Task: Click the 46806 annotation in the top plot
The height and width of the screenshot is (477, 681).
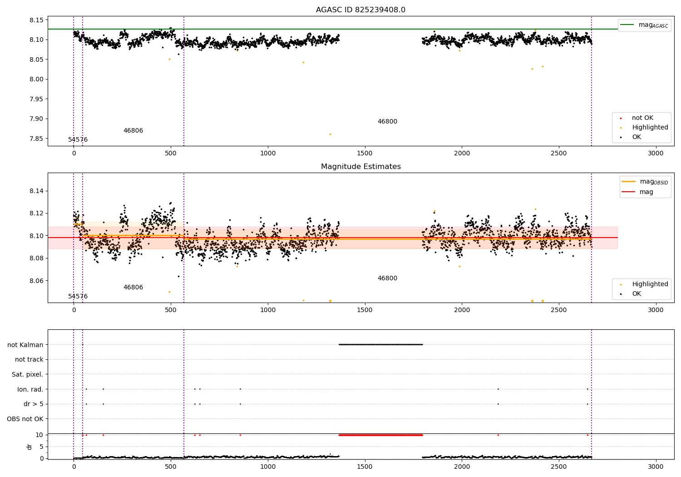Action: tap(133, 131)
